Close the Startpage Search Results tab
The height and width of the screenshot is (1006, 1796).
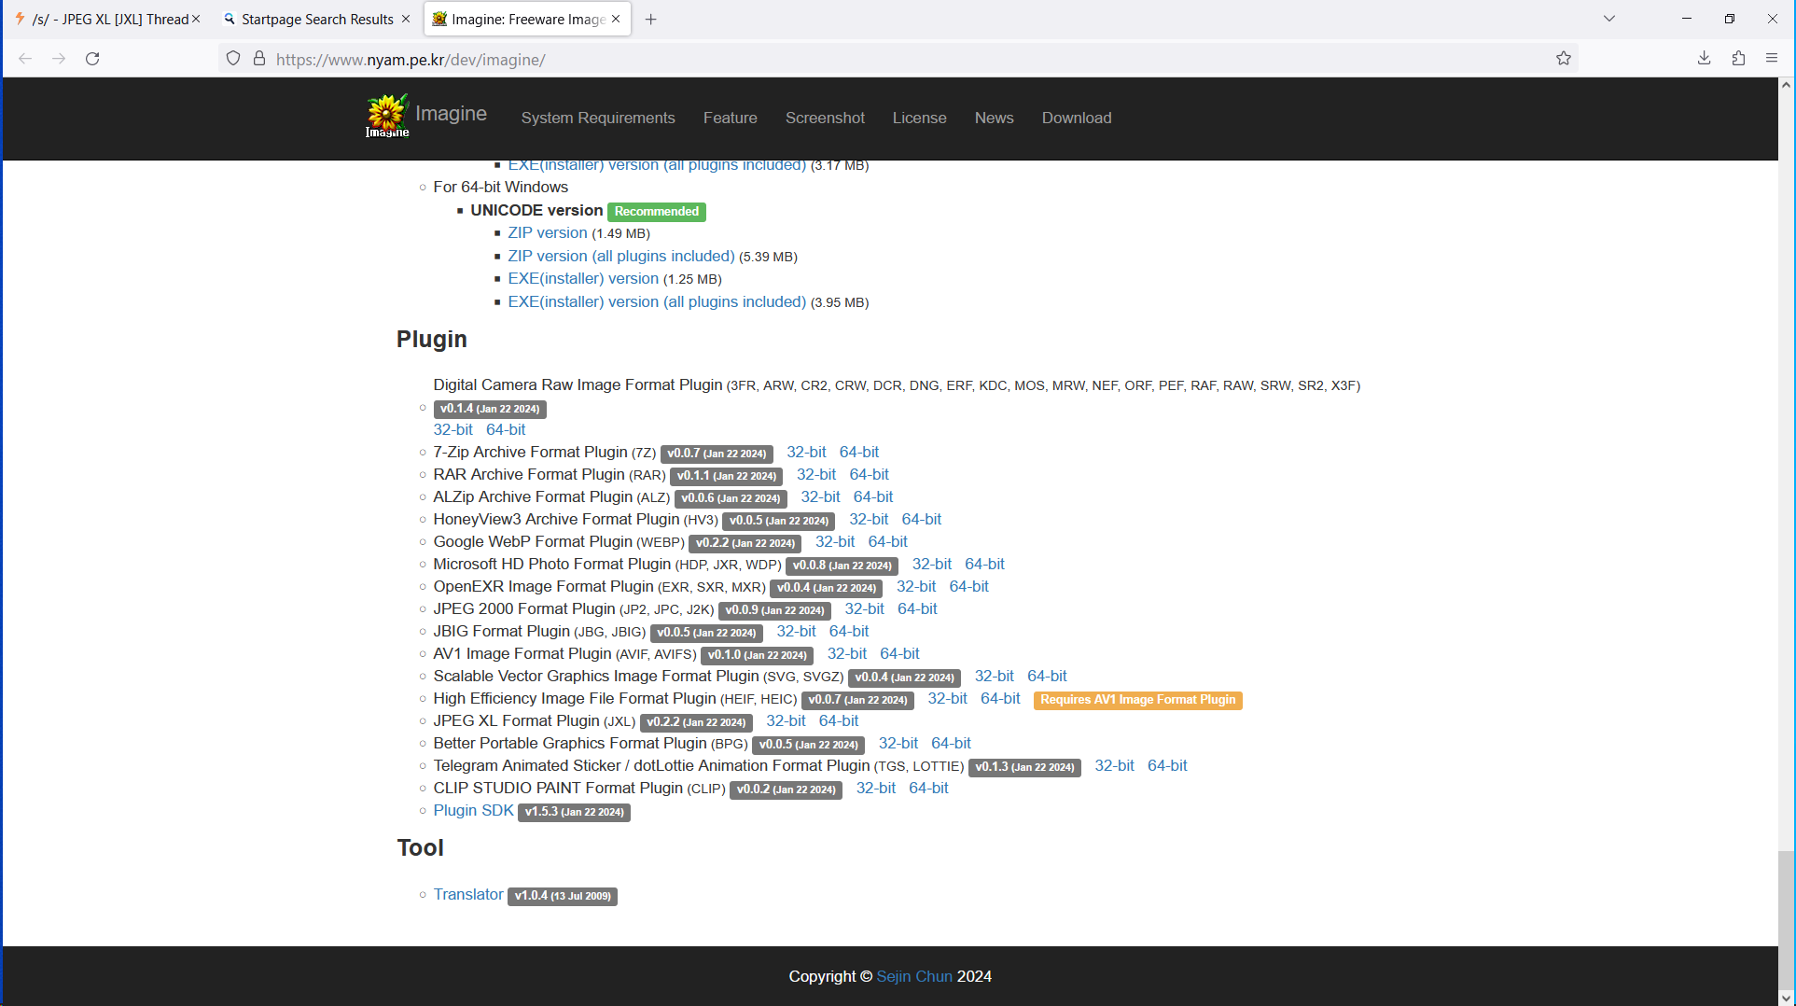pos(406,19)
